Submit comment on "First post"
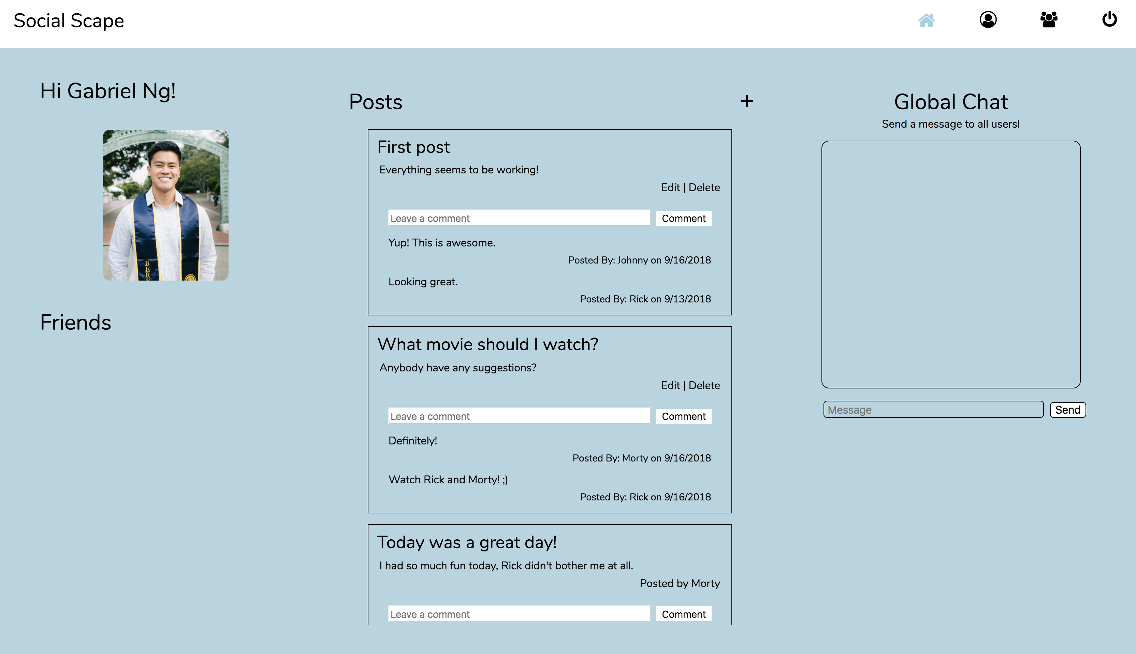 coord(683,219)
